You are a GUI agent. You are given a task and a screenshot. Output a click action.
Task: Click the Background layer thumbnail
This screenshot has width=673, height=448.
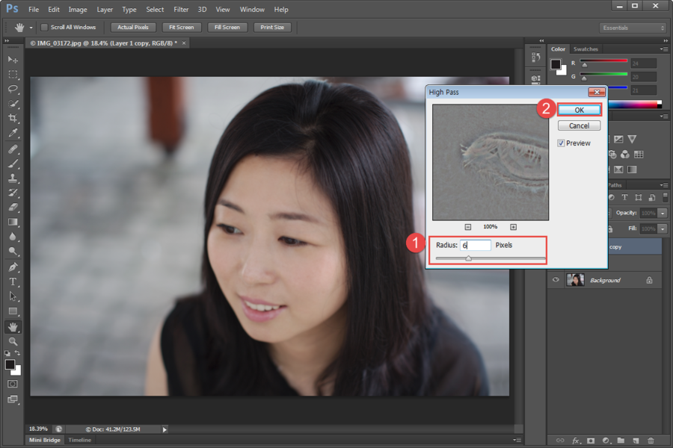pos(575,280)
